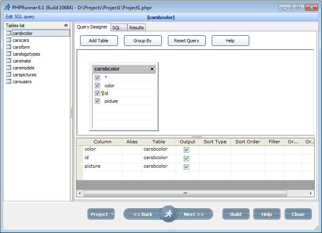
Task: Remove carsbcolor table box with X button
Action: [152, 69]
